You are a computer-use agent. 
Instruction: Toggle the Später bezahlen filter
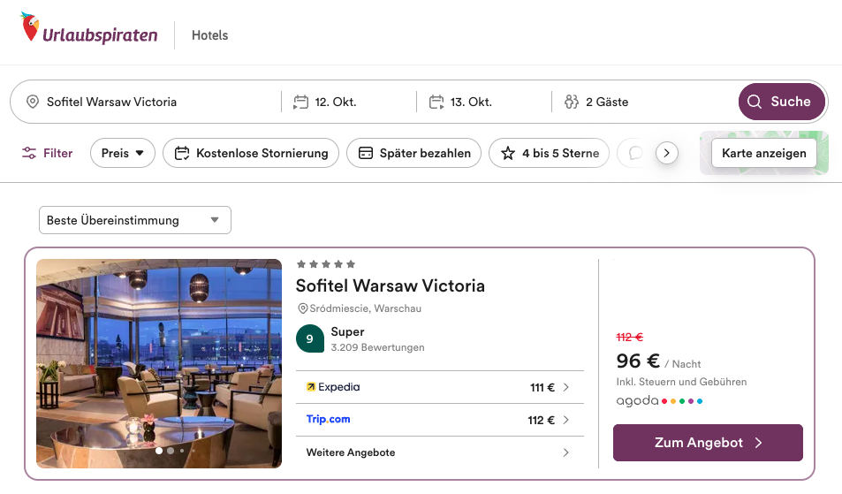point(414,153)
